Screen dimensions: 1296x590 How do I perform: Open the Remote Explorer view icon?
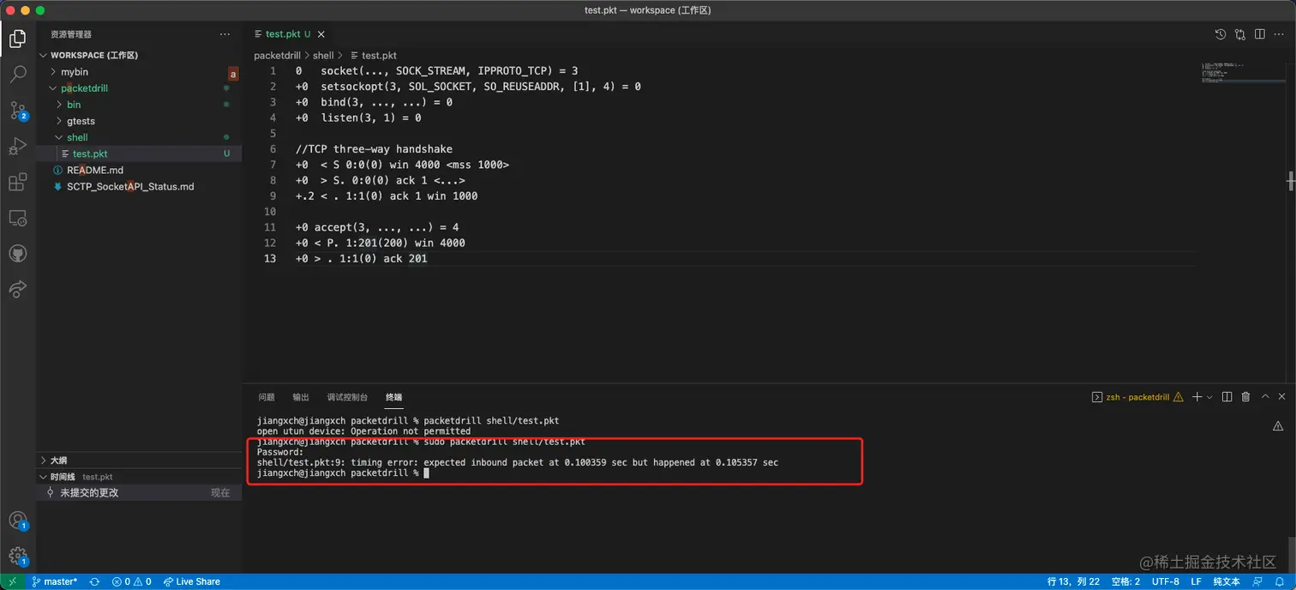17,218
